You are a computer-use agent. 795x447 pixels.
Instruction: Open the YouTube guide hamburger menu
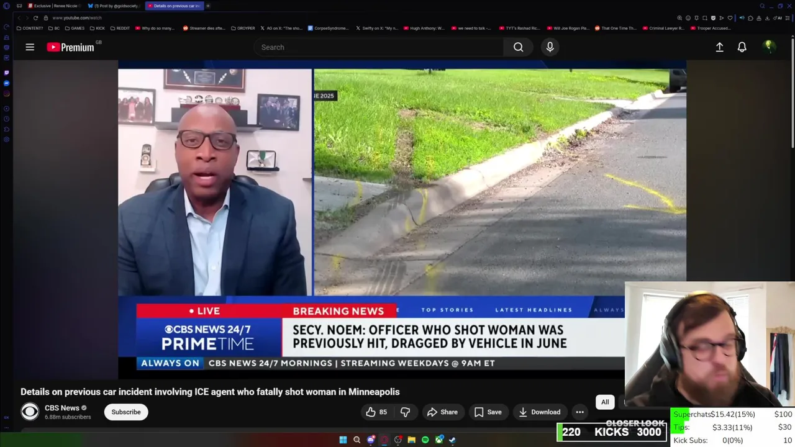pos(30,47)
